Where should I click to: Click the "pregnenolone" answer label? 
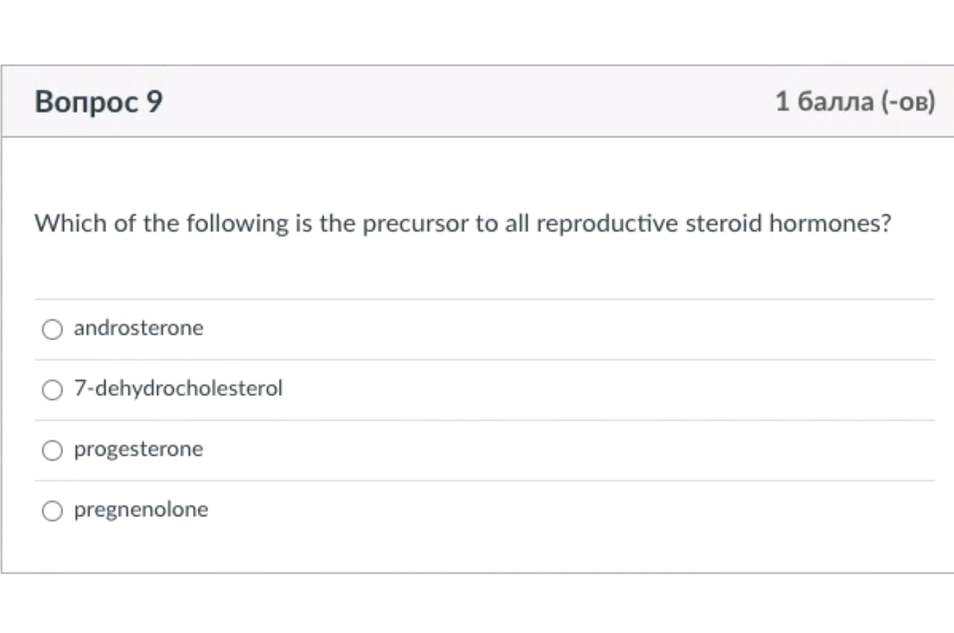click(141, 509)
